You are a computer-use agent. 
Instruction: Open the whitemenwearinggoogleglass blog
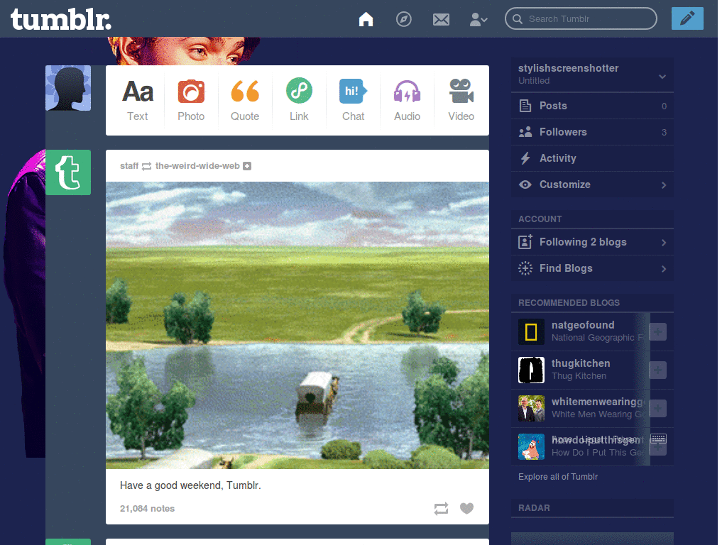click(598, 402)
